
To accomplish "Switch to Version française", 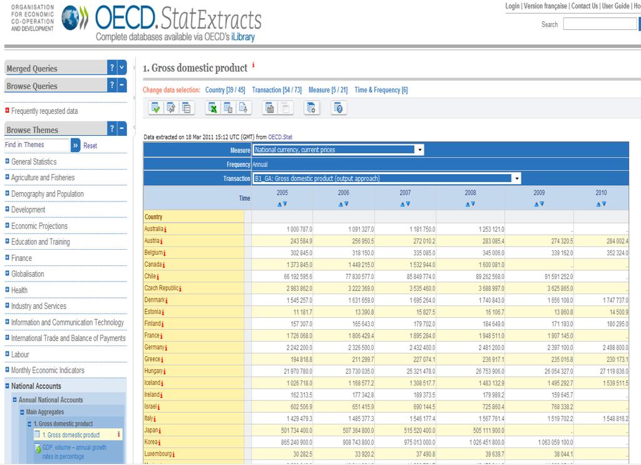I will point(545,6).
